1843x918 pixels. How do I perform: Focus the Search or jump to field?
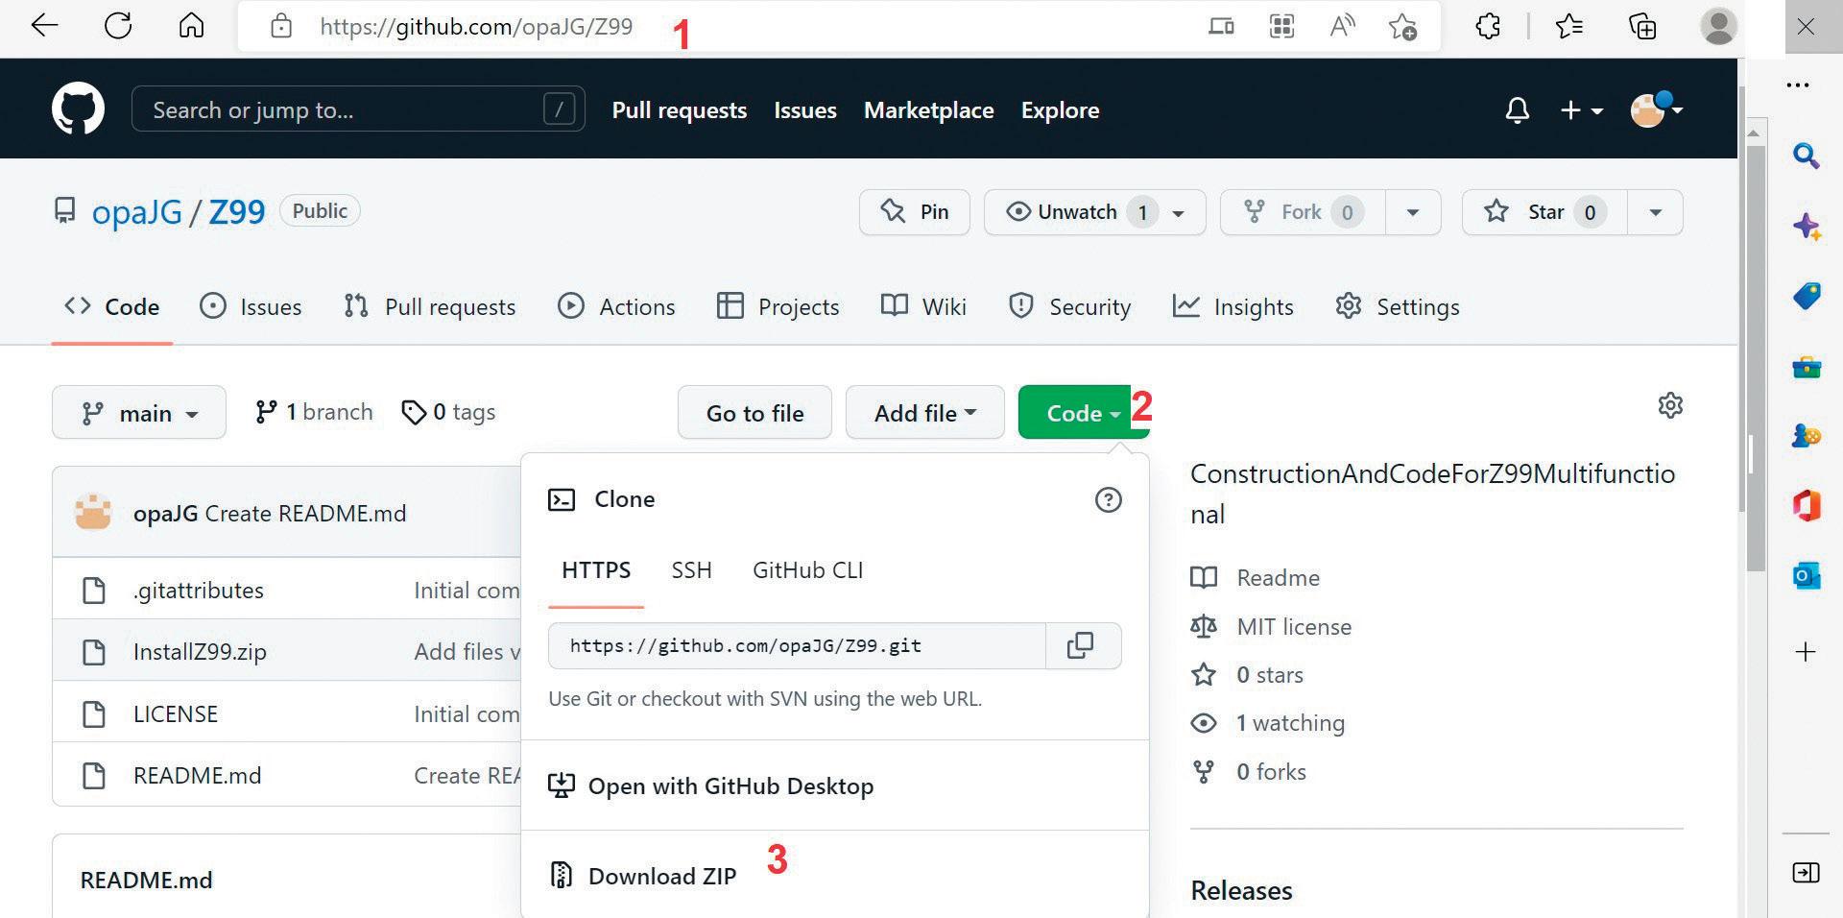click(x=358, y=109)
